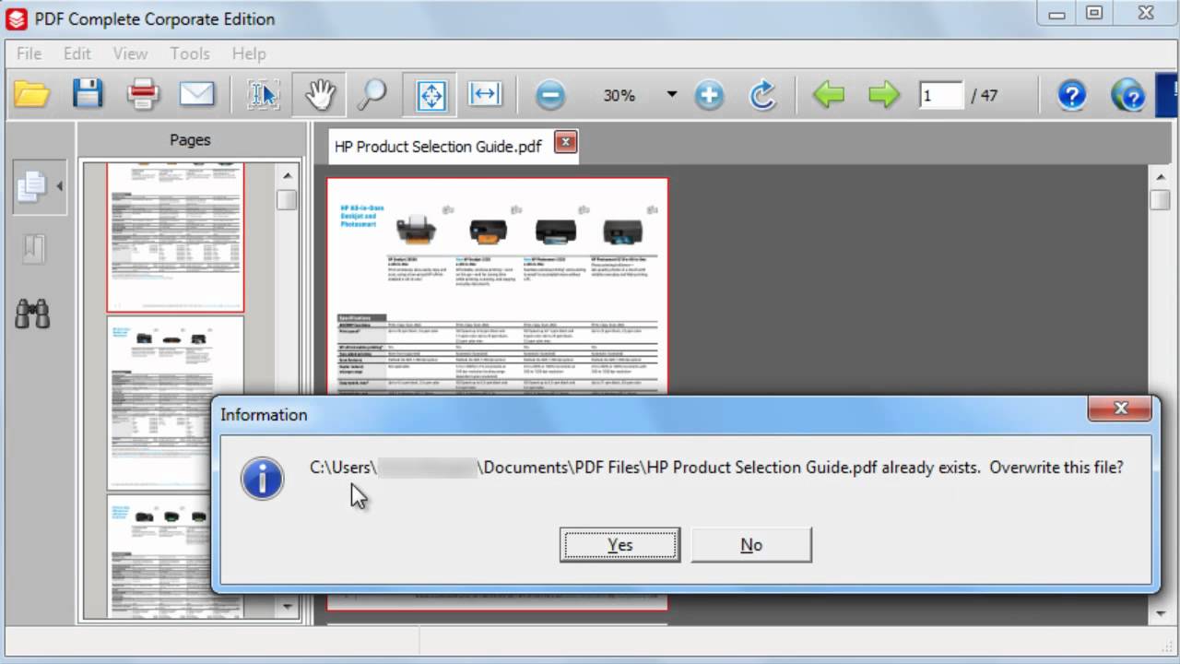Choose the magnifier zoom tool

click(x=372, y=95)
